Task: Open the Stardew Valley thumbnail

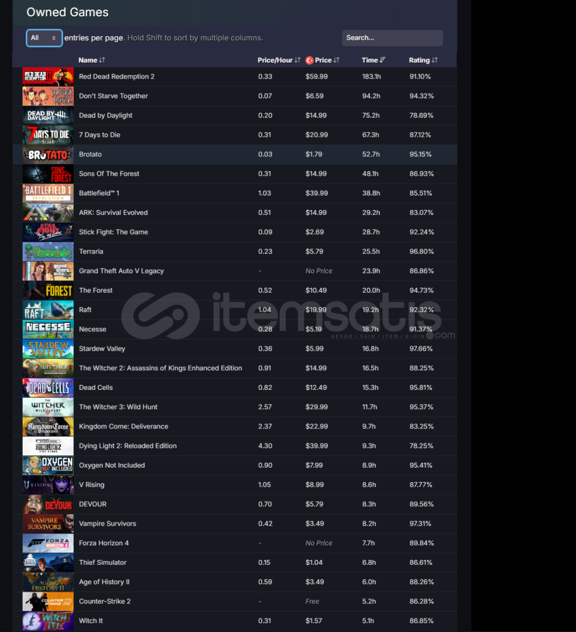Action: (48, 349)
